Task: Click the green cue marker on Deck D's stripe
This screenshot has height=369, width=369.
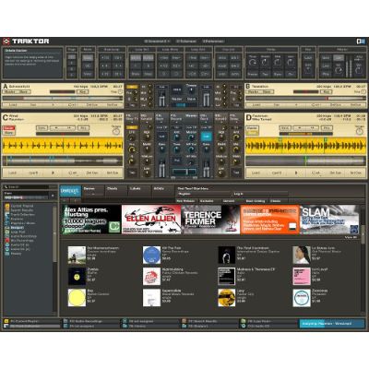Action: point(305,161)
